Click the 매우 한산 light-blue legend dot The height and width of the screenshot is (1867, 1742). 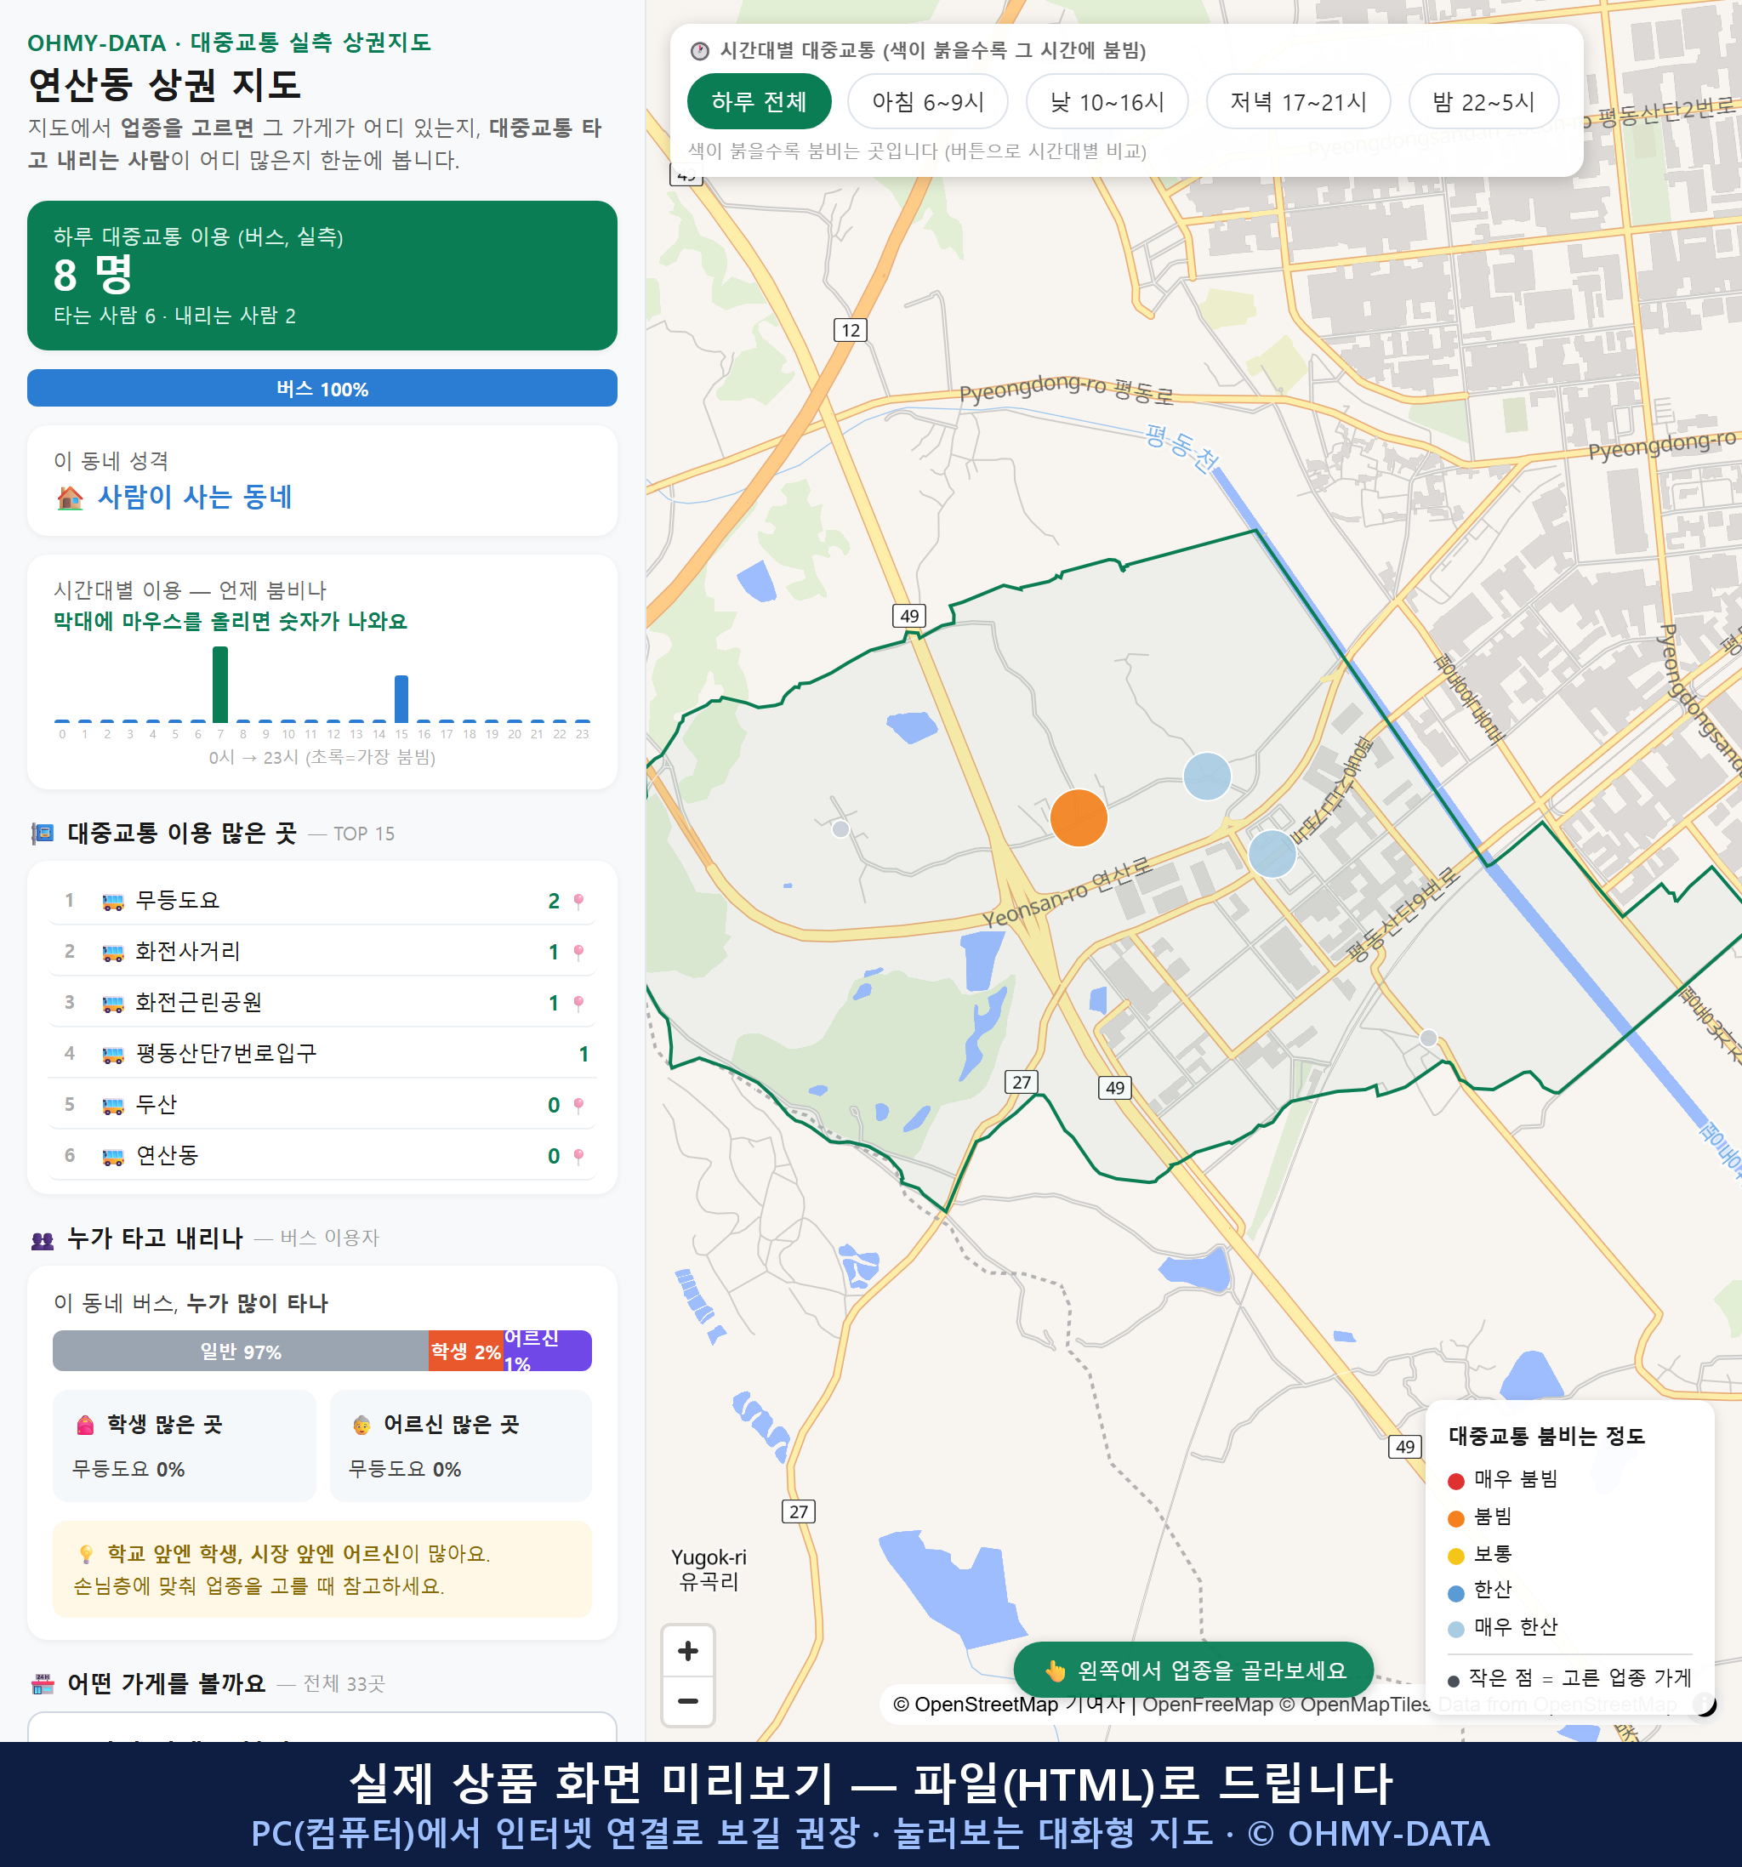pyautogui.click(x=1455, y=1630)
